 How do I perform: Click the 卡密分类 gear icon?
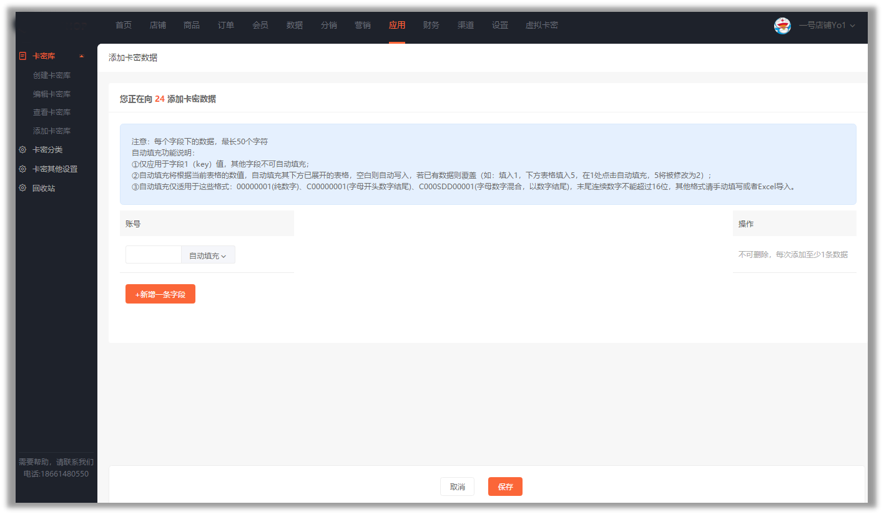pos(22,150)
